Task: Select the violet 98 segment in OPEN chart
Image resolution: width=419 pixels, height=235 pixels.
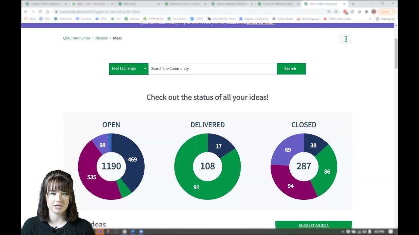Action: pyautogui.click(x=102, y=145)
